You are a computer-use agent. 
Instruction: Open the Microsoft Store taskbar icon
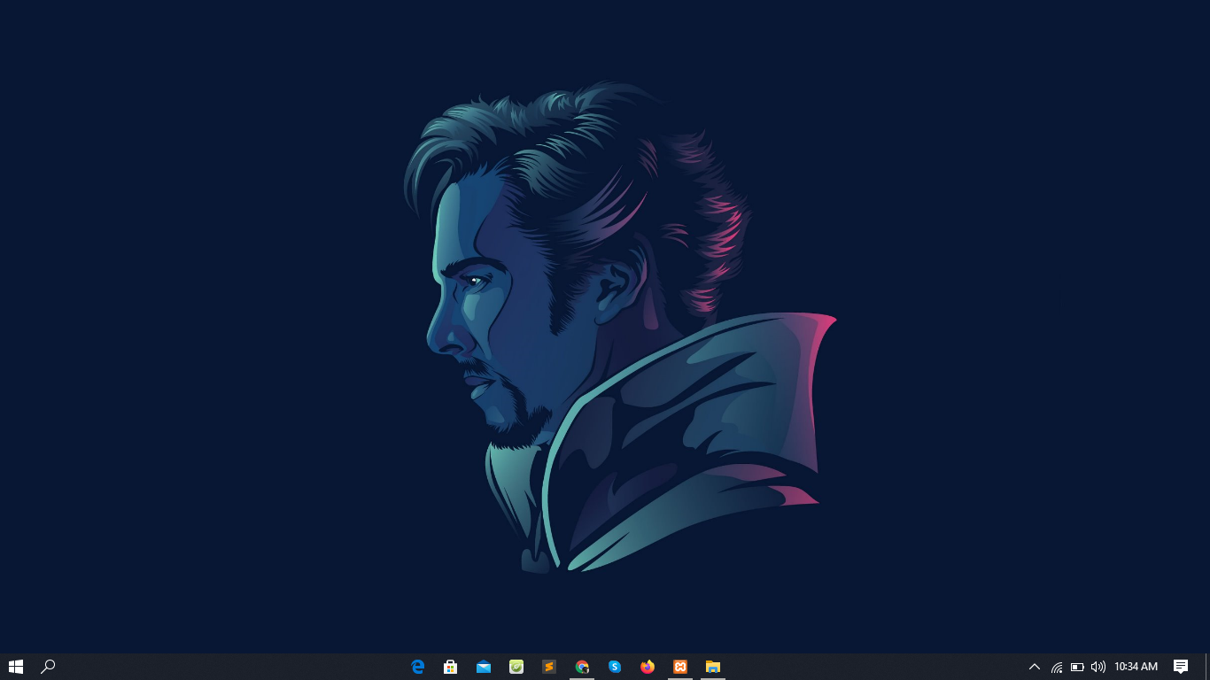(x=451, y=667)
